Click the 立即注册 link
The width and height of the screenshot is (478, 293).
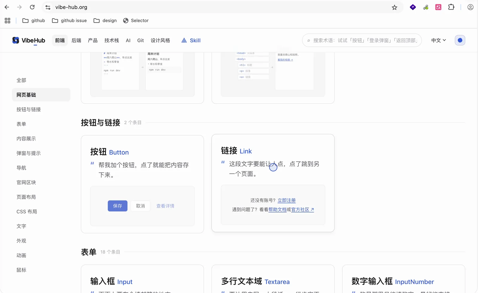coord(287,201)
